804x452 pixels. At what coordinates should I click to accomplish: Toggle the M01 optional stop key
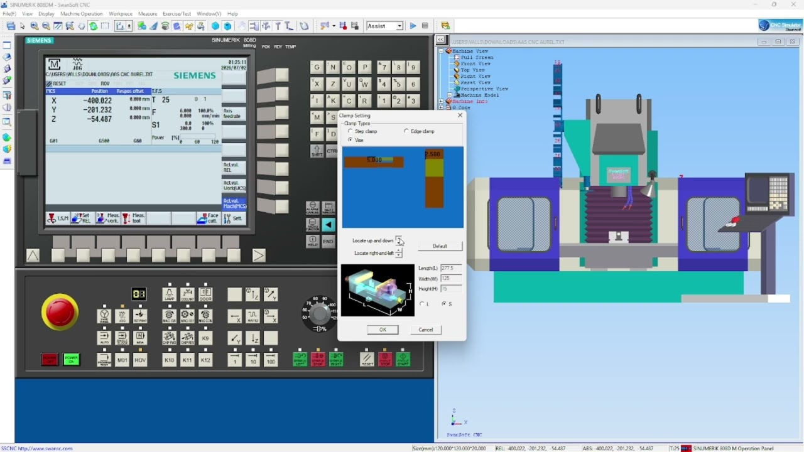[122, 360]
